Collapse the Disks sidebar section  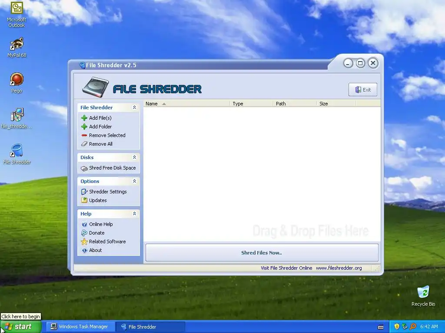pos(135,157)
